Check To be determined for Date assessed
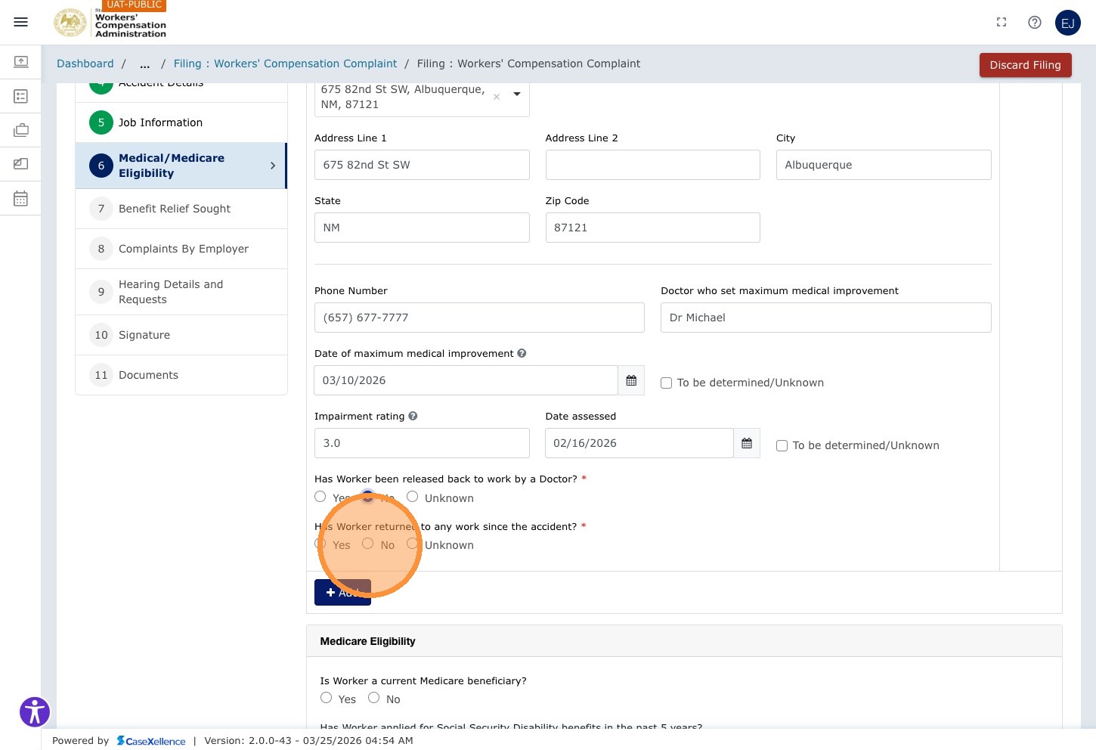1096x750 pixels. tap(782, 446)
